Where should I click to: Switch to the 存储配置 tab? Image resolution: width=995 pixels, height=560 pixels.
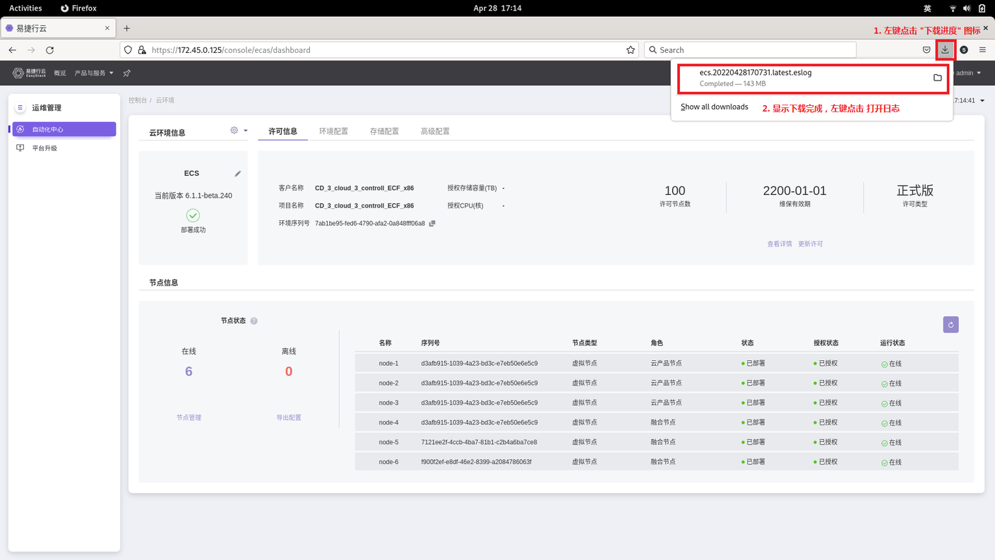click(x=384, y=131)
